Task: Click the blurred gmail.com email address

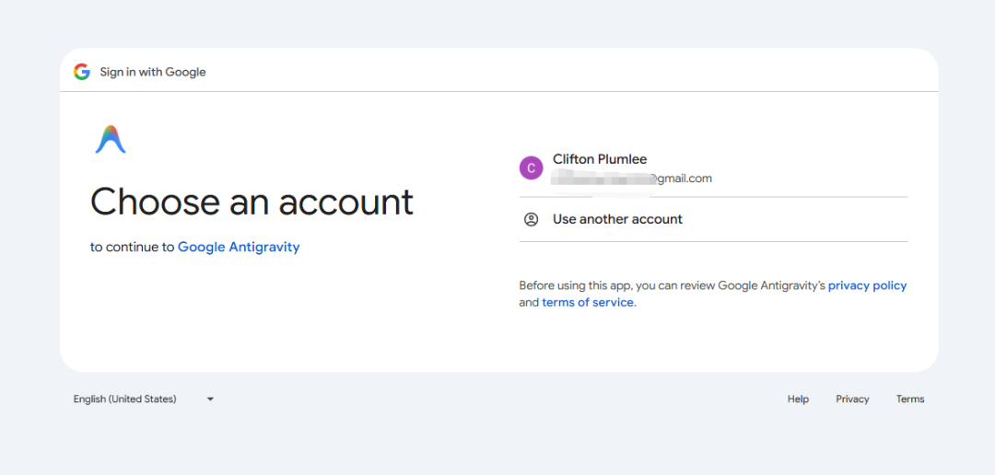Action: (x=632, y=179)
